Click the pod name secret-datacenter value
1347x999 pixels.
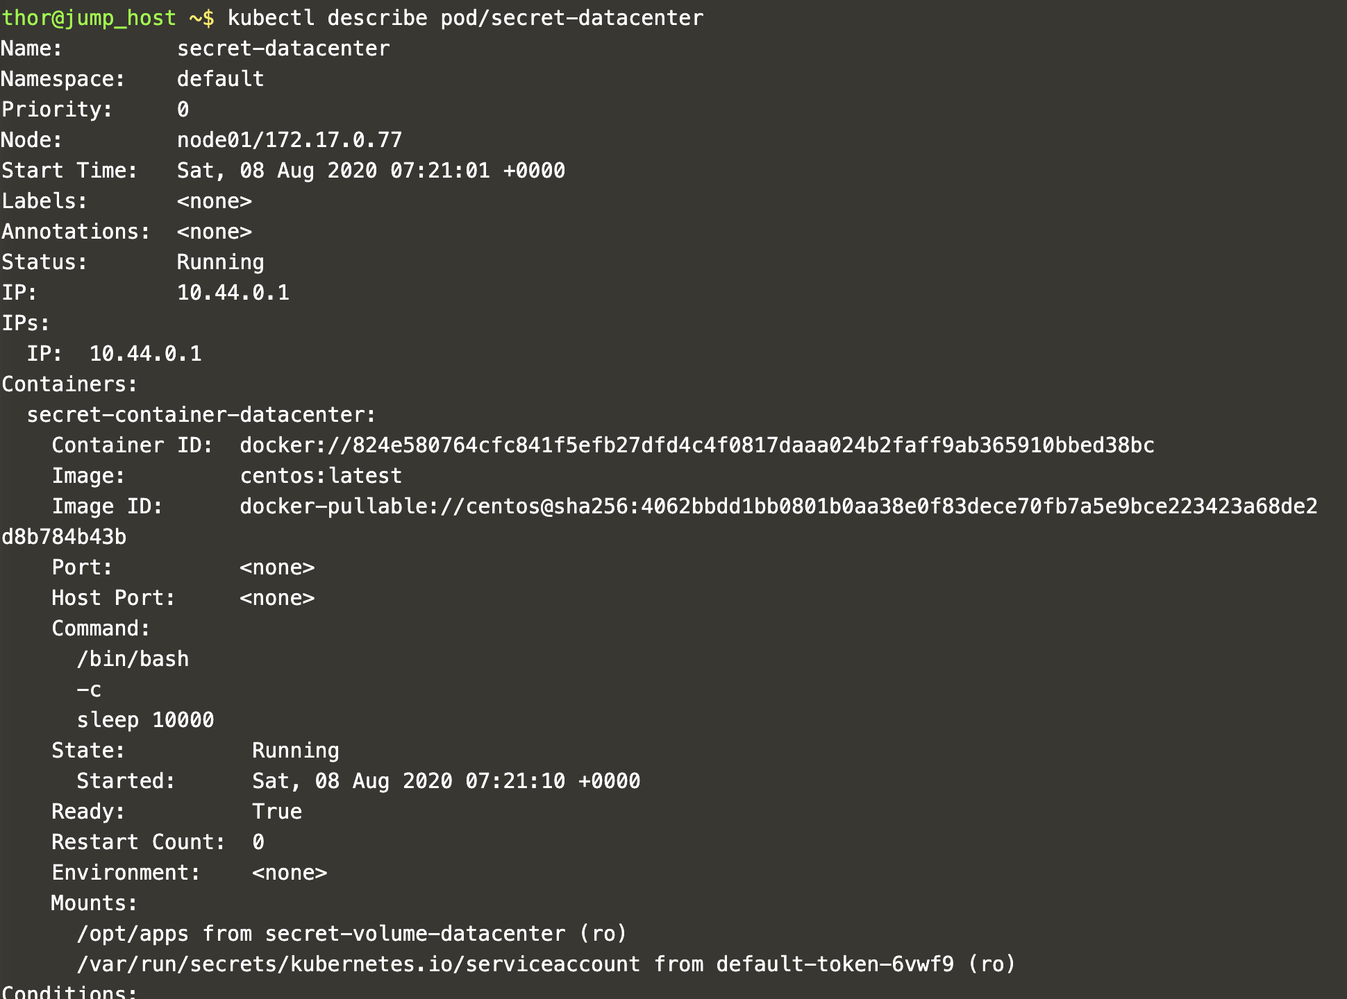pyautogui.click(x=283, y=49)
